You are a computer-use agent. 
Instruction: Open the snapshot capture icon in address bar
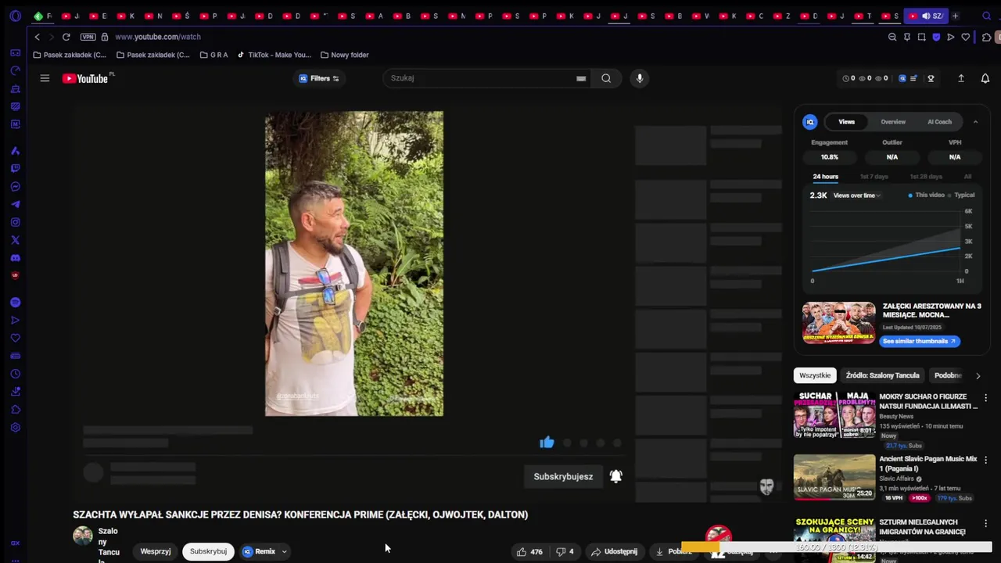(x=922, y=37)
